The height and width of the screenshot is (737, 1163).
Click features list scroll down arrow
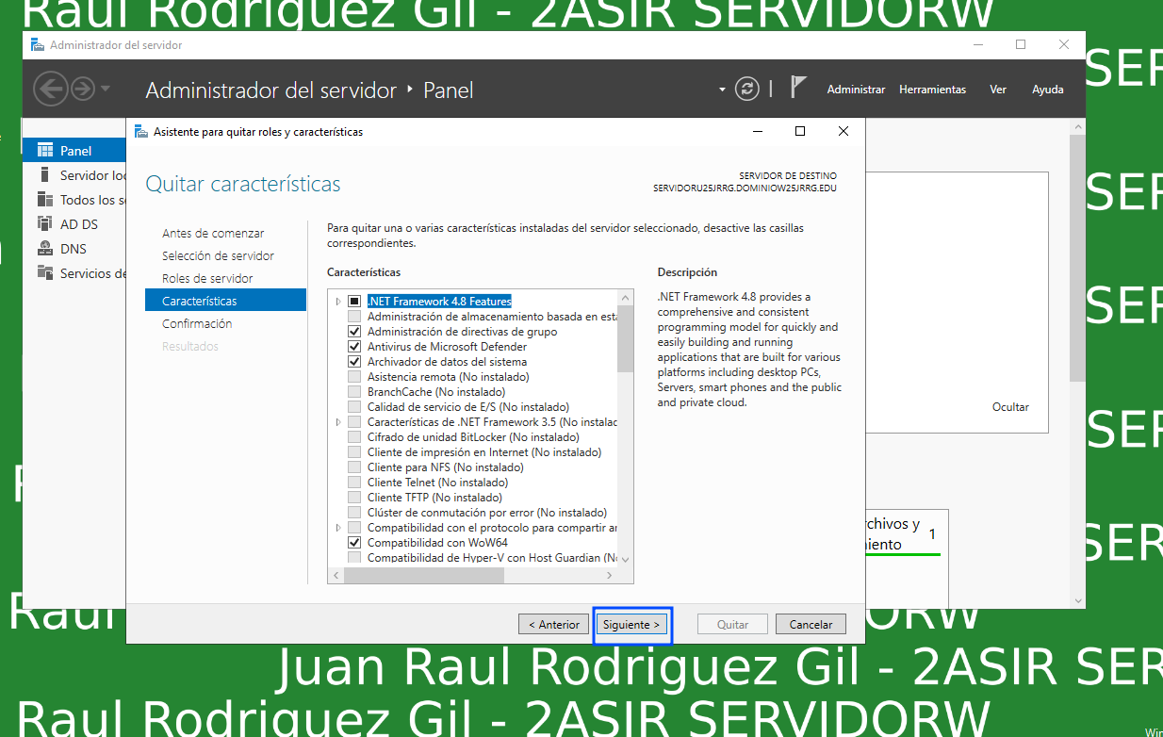click(x=626, y=560)
